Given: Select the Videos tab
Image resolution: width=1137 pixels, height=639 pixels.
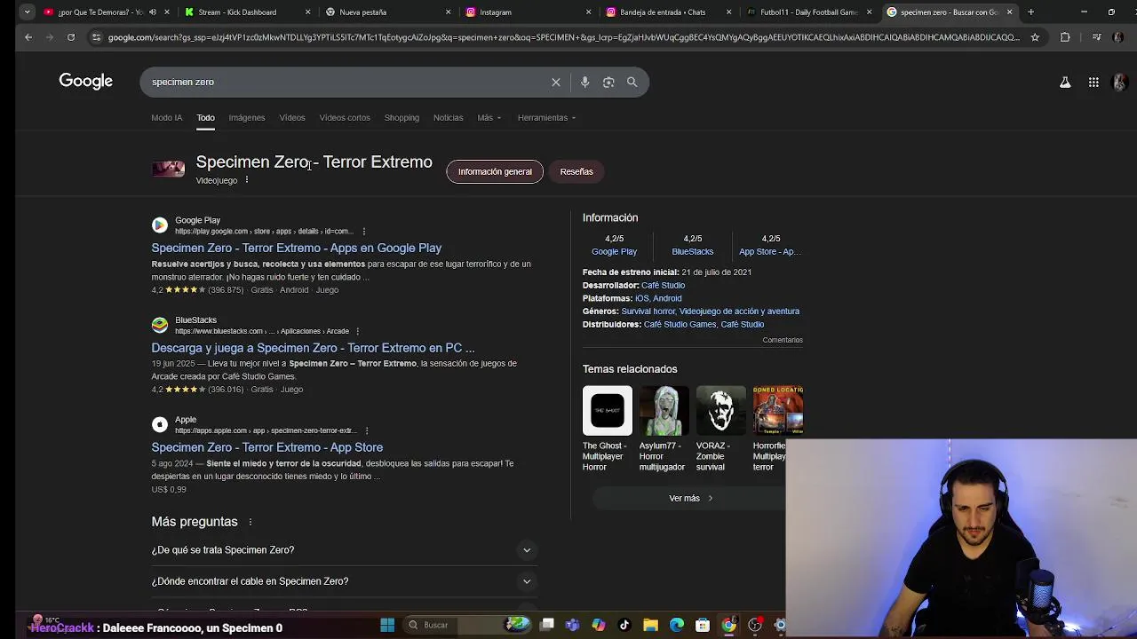Looking at the screenshot, I should [x=292, y=117].
